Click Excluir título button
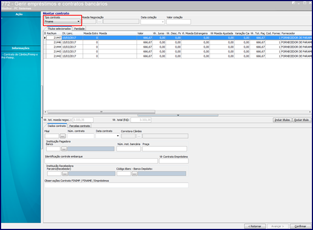 (301, 120)
